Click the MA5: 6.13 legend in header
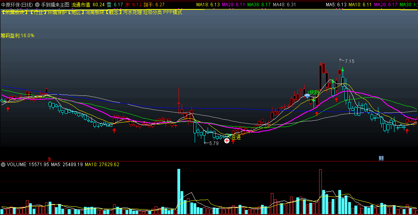418x215 pixels. click(336, 5)
